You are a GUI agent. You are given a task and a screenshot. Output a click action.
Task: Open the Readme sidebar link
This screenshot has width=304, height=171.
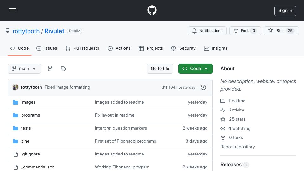point(237,101)
